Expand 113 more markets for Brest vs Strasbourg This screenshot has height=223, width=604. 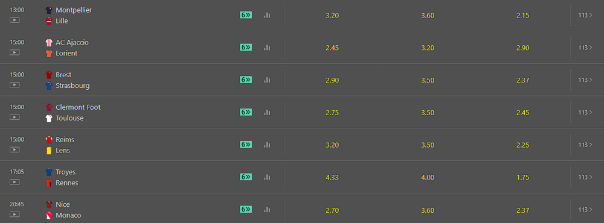pos(585,80)
